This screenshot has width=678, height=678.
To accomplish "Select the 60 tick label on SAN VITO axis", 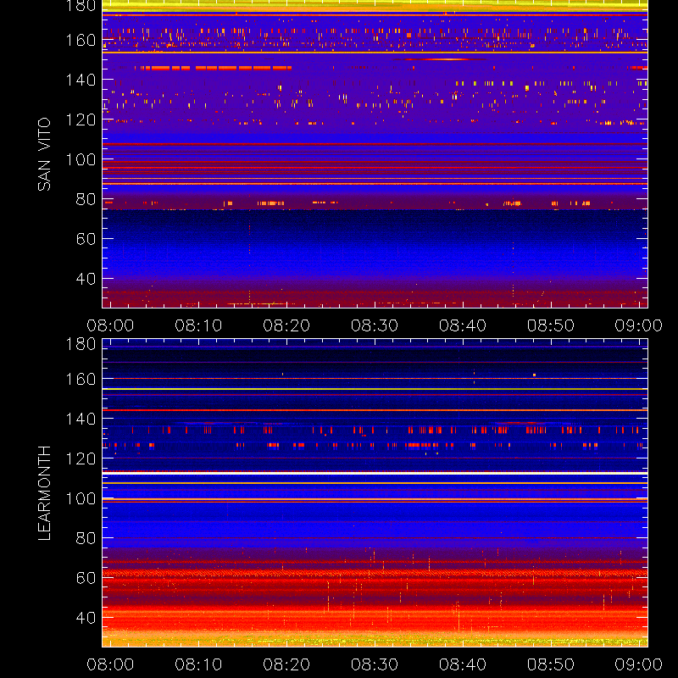I will tap(86, 239).
